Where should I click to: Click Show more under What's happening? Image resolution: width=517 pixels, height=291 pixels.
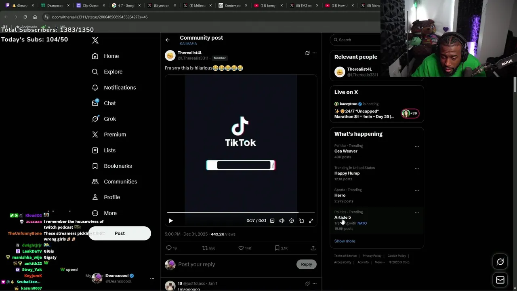(345, 241)
